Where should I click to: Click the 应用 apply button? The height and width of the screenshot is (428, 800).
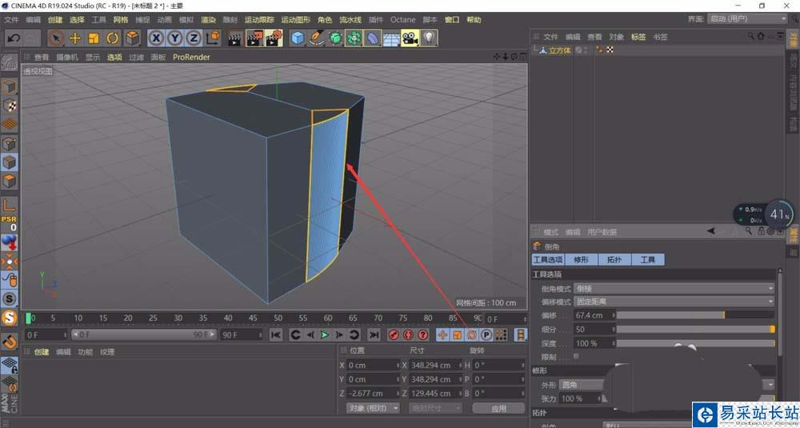click(x=498, y=408)
